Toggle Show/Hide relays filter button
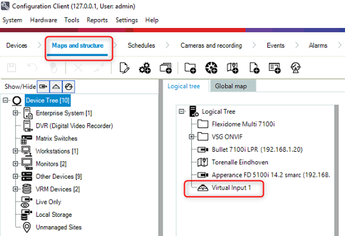The height and width of the screenshot is (236, 345). pyautogui.click(x=69, y=87)
